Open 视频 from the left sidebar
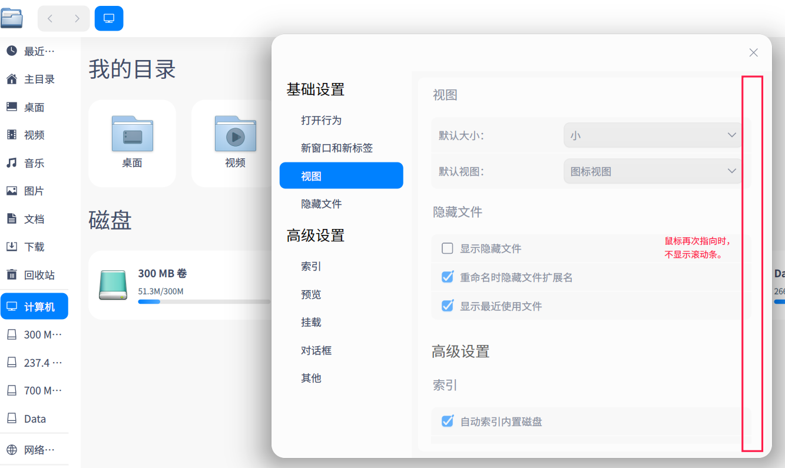 (34, 135)
